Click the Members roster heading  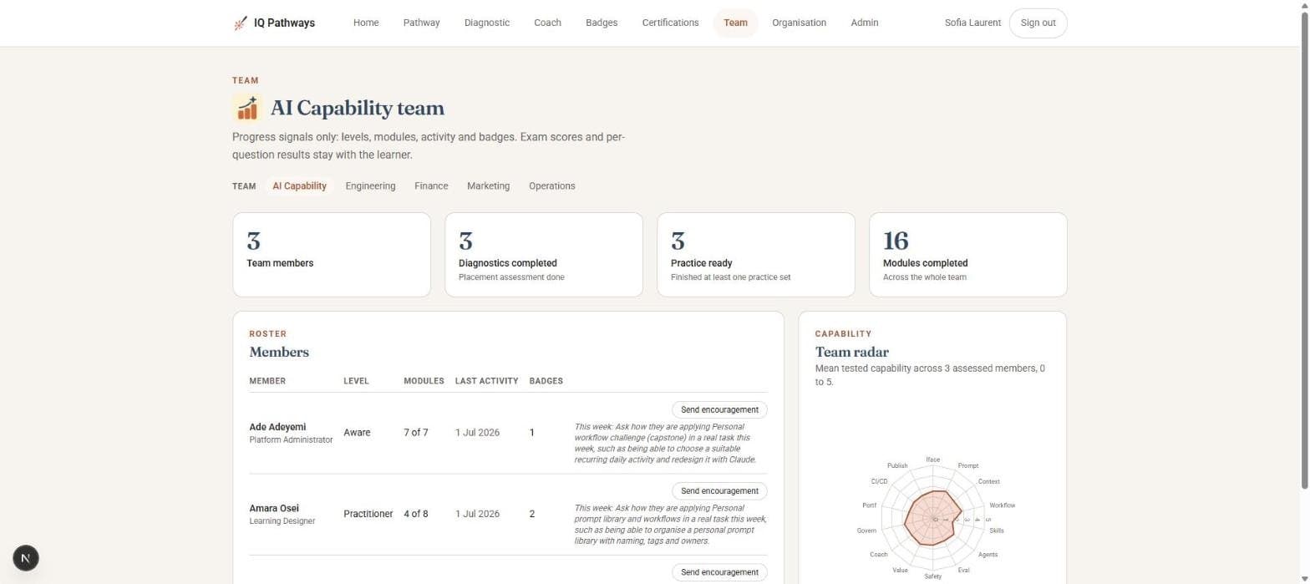(279, 352)
